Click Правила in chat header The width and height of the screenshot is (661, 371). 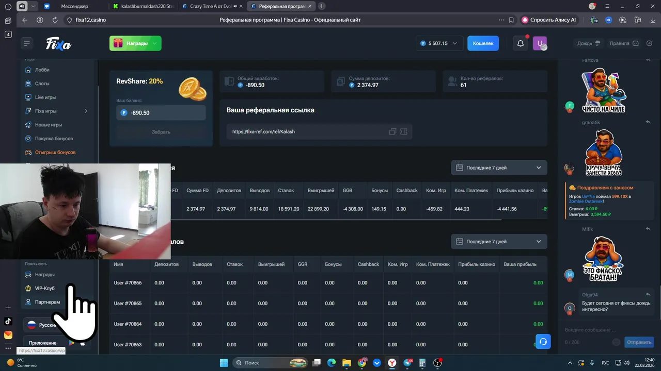(x=624, y=43)
